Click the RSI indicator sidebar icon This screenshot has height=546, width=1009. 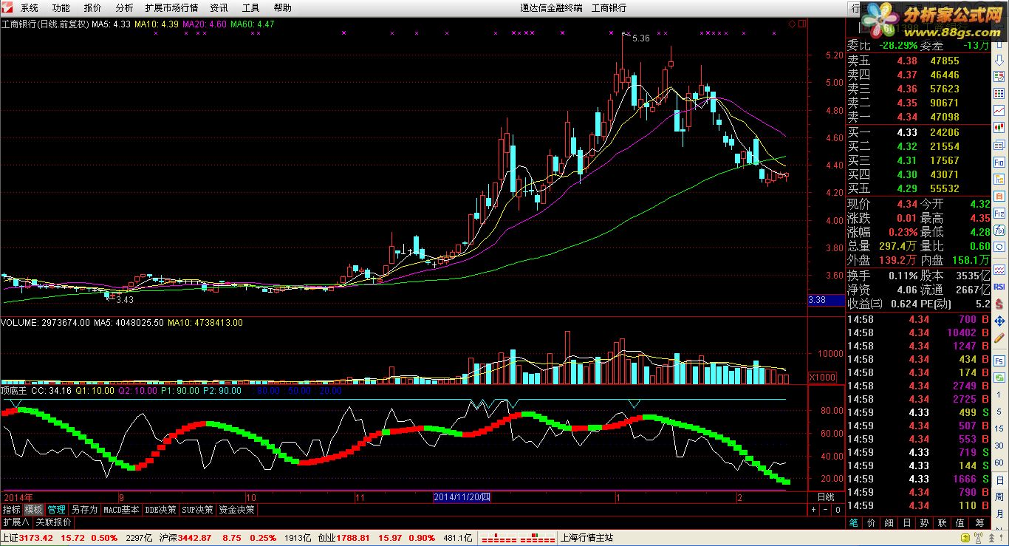point(999,287)
